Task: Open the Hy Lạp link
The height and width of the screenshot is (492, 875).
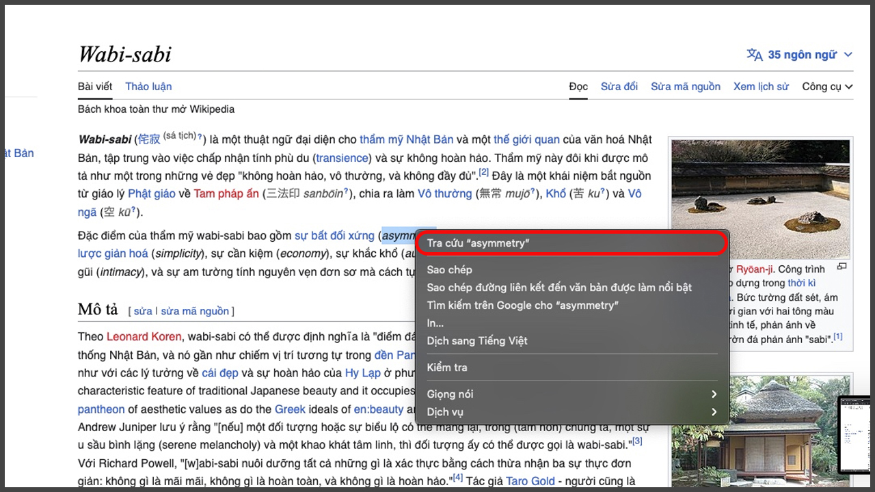Action: (362, 373)
